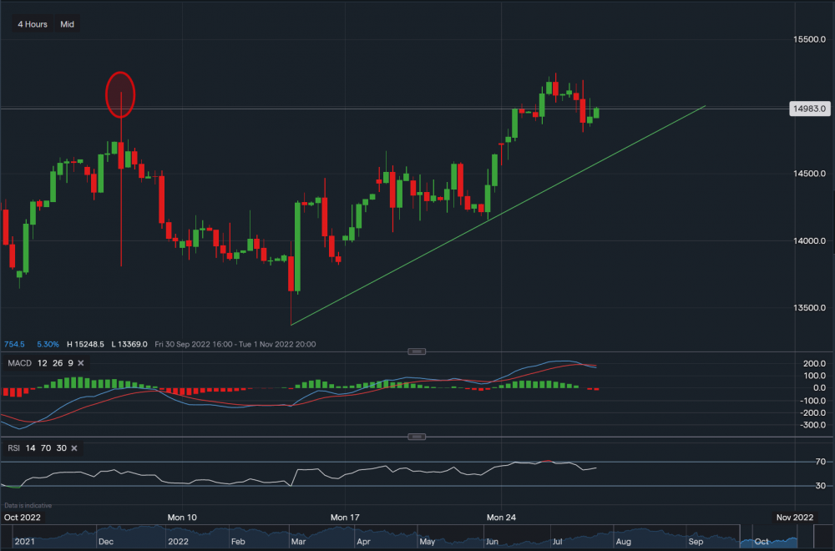The height and width of the screenshot is (551, 835).
Task: Grab the resize handle above RSI pane
Action: point(417,437)
